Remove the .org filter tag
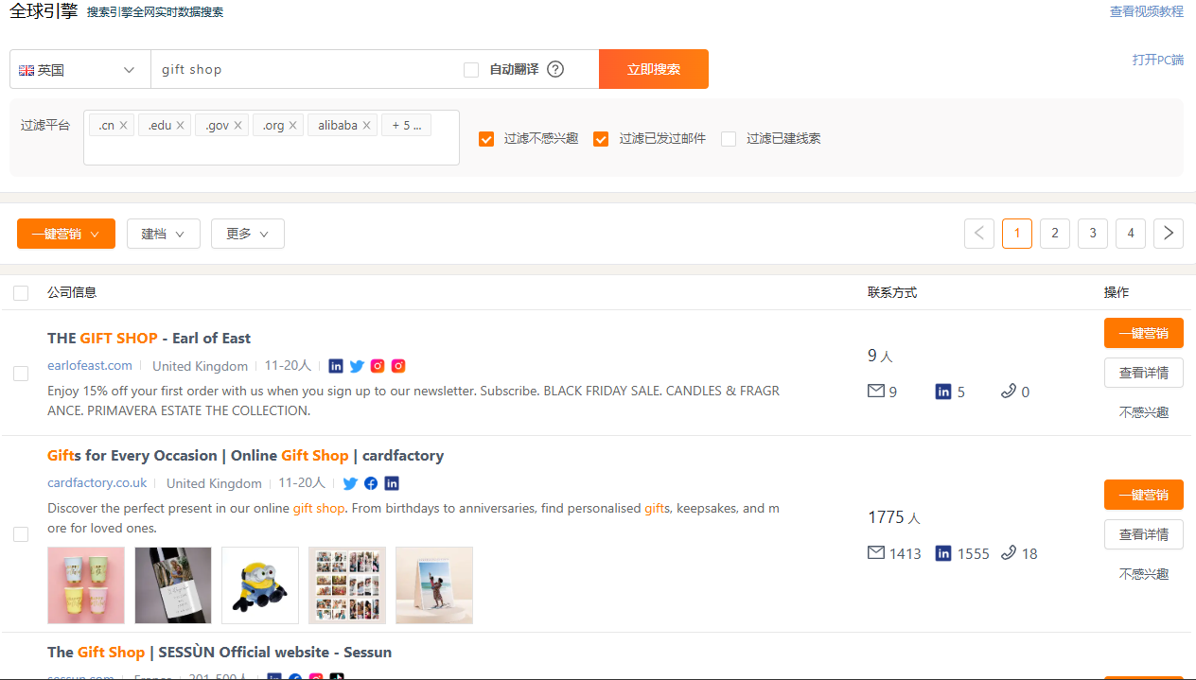The height and width of the screenshot is (680, 1196). (x=292, y=125)
